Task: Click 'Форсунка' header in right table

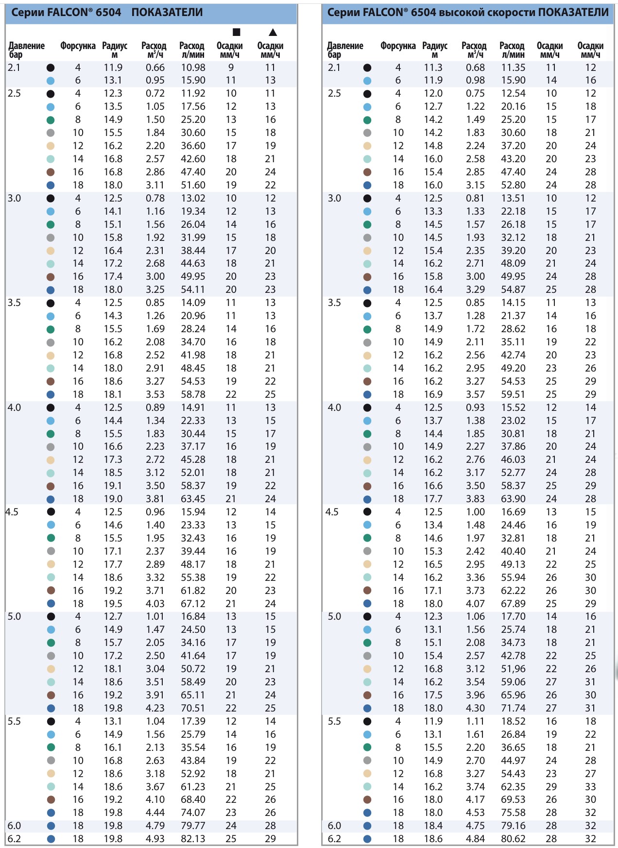Action: [398, 46]
